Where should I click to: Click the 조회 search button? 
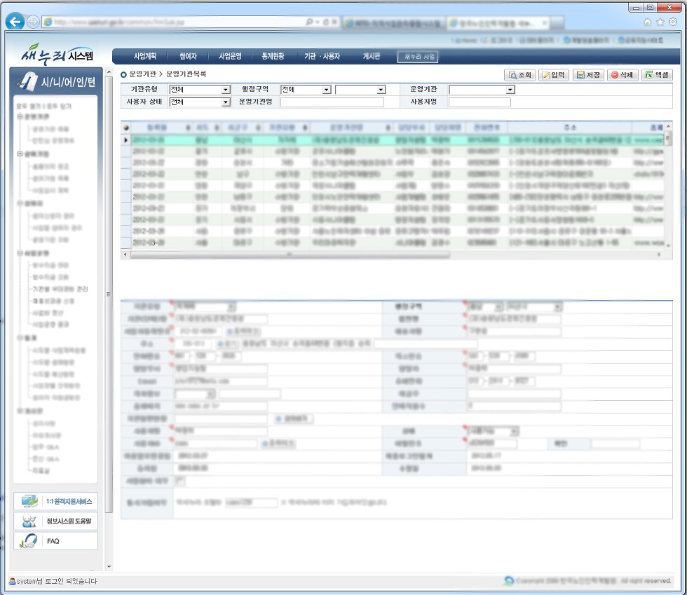[520, 75]
